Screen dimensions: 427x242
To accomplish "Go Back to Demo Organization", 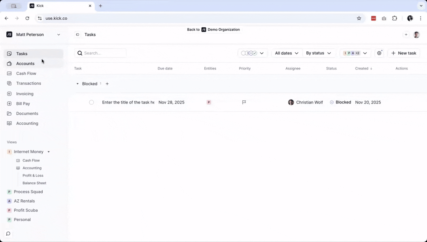I will (213, 29).
